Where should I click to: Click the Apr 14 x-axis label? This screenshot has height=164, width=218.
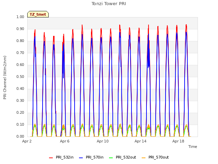point(140,141)
